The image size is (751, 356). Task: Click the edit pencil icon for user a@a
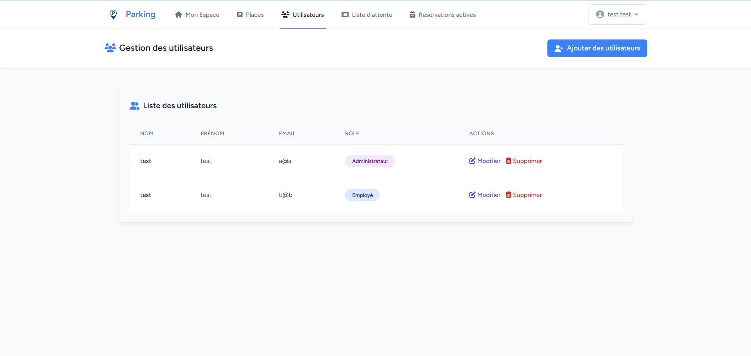pyautogui.click(x=472, y=161)
